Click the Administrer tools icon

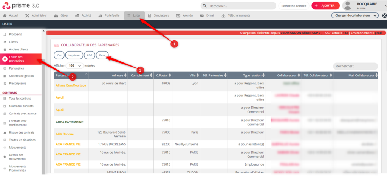(x=27, y=15)
